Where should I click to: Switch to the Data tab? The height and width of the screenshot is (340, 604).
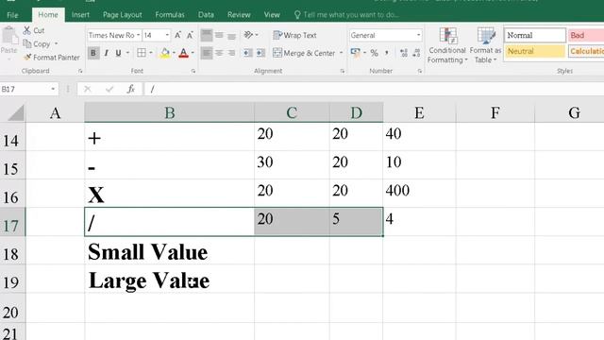[206, 15]
